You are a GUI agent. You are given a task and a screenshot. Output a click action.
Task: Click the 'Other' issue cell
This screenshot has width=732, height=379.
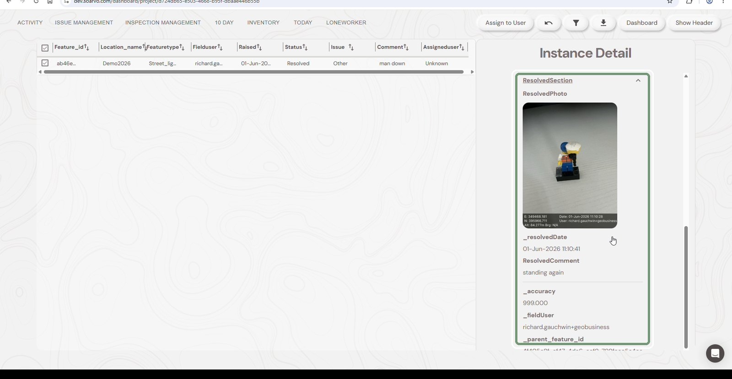click(340, 64)
